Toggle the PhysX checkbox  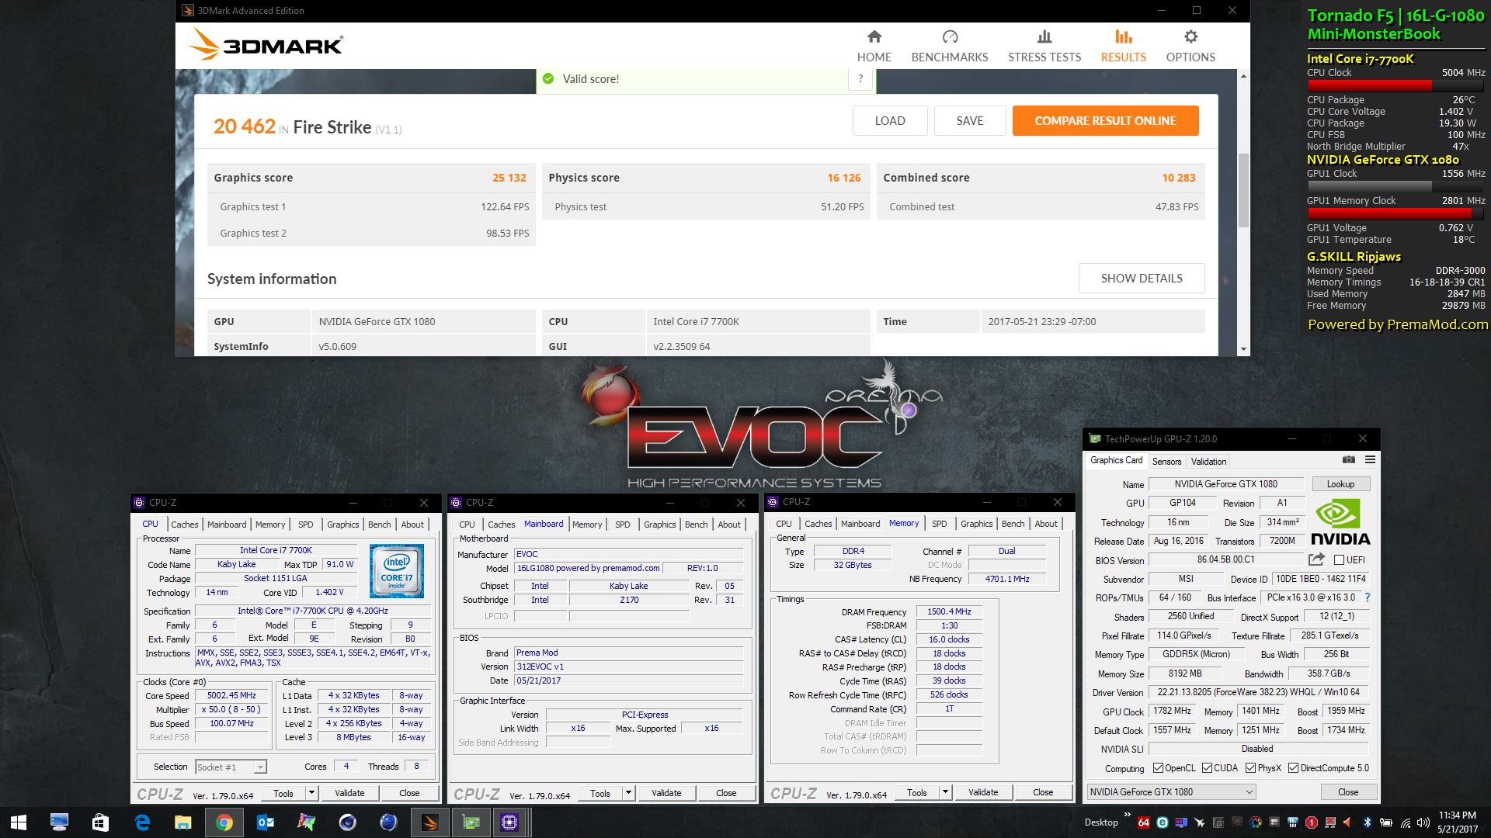[x=1250, y=768]
